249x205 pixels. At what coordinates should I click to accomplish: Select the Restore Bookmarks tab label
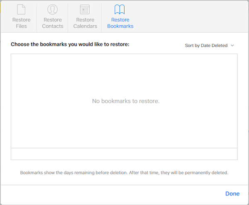point(120,23)
